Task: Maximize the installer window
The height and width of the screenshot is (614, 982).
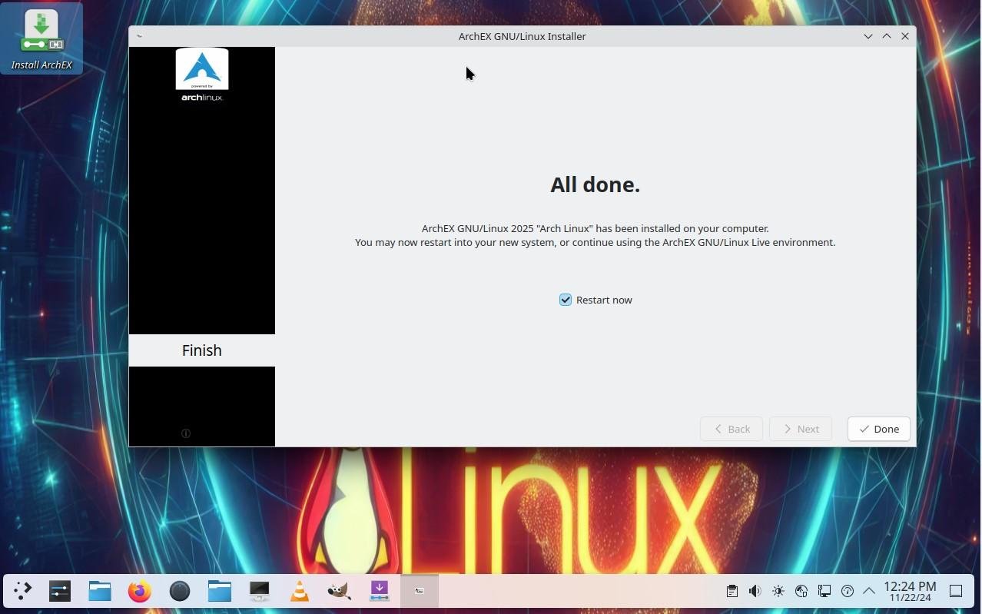Action: click(x=886, y=36)
